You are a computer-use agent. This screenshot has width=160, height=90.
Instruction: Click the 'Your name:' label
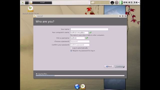65,29
